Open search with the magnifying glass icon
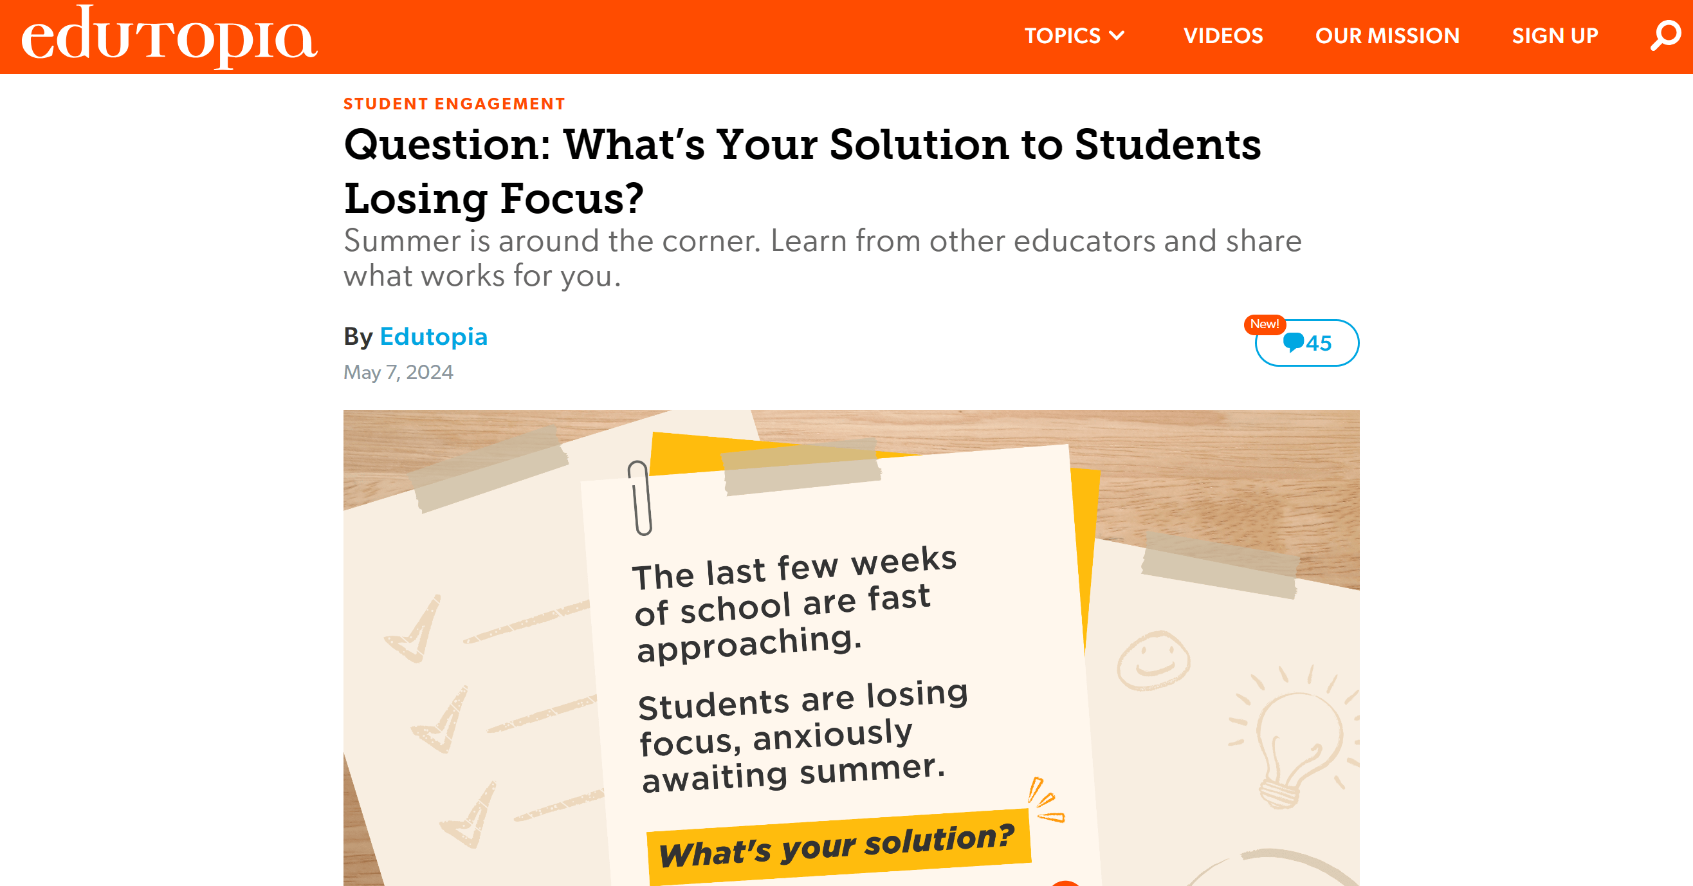The width and height of the screenshot is (1693, 886). [x=1665, y=36]
